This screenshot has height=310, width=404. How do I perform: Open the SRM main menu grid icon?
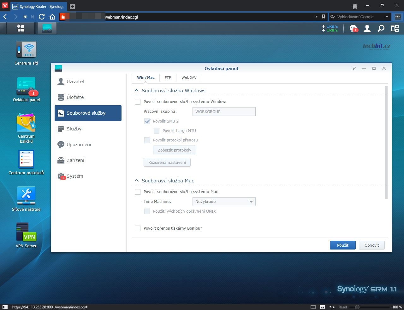[21, 28]
